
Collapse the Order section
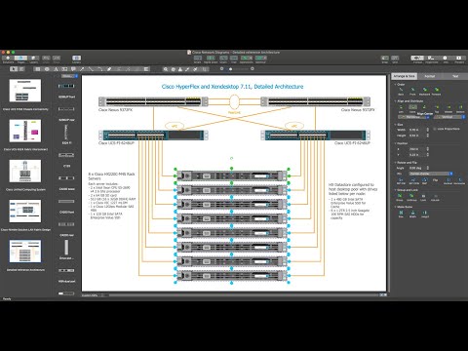point(396,84)
